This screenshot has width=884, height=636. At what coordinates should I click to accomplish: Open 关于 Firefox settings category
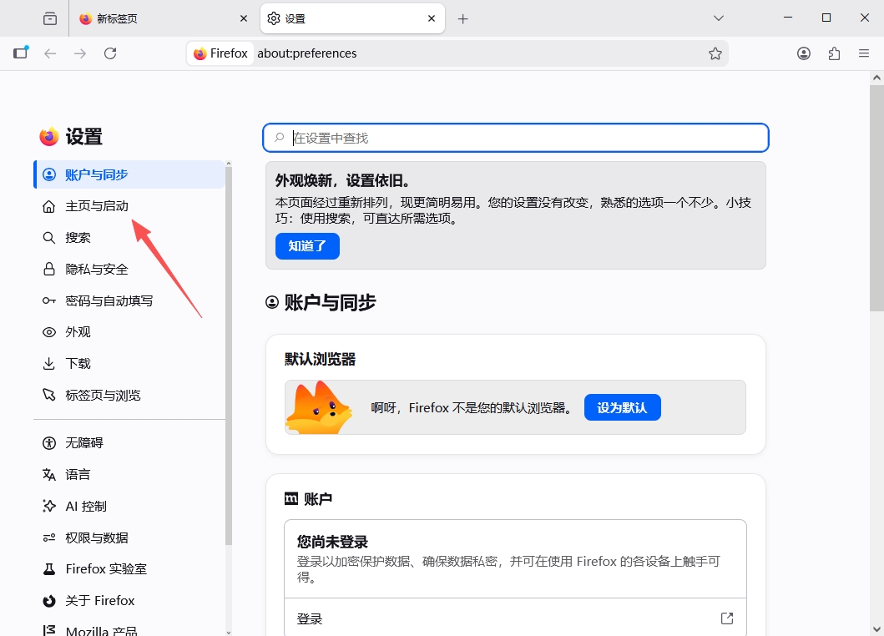pyautogui.click(x=129, y=600)
